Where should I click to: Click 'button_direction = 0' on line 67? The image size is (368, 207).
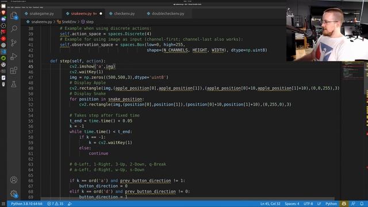tap(103, 186)
